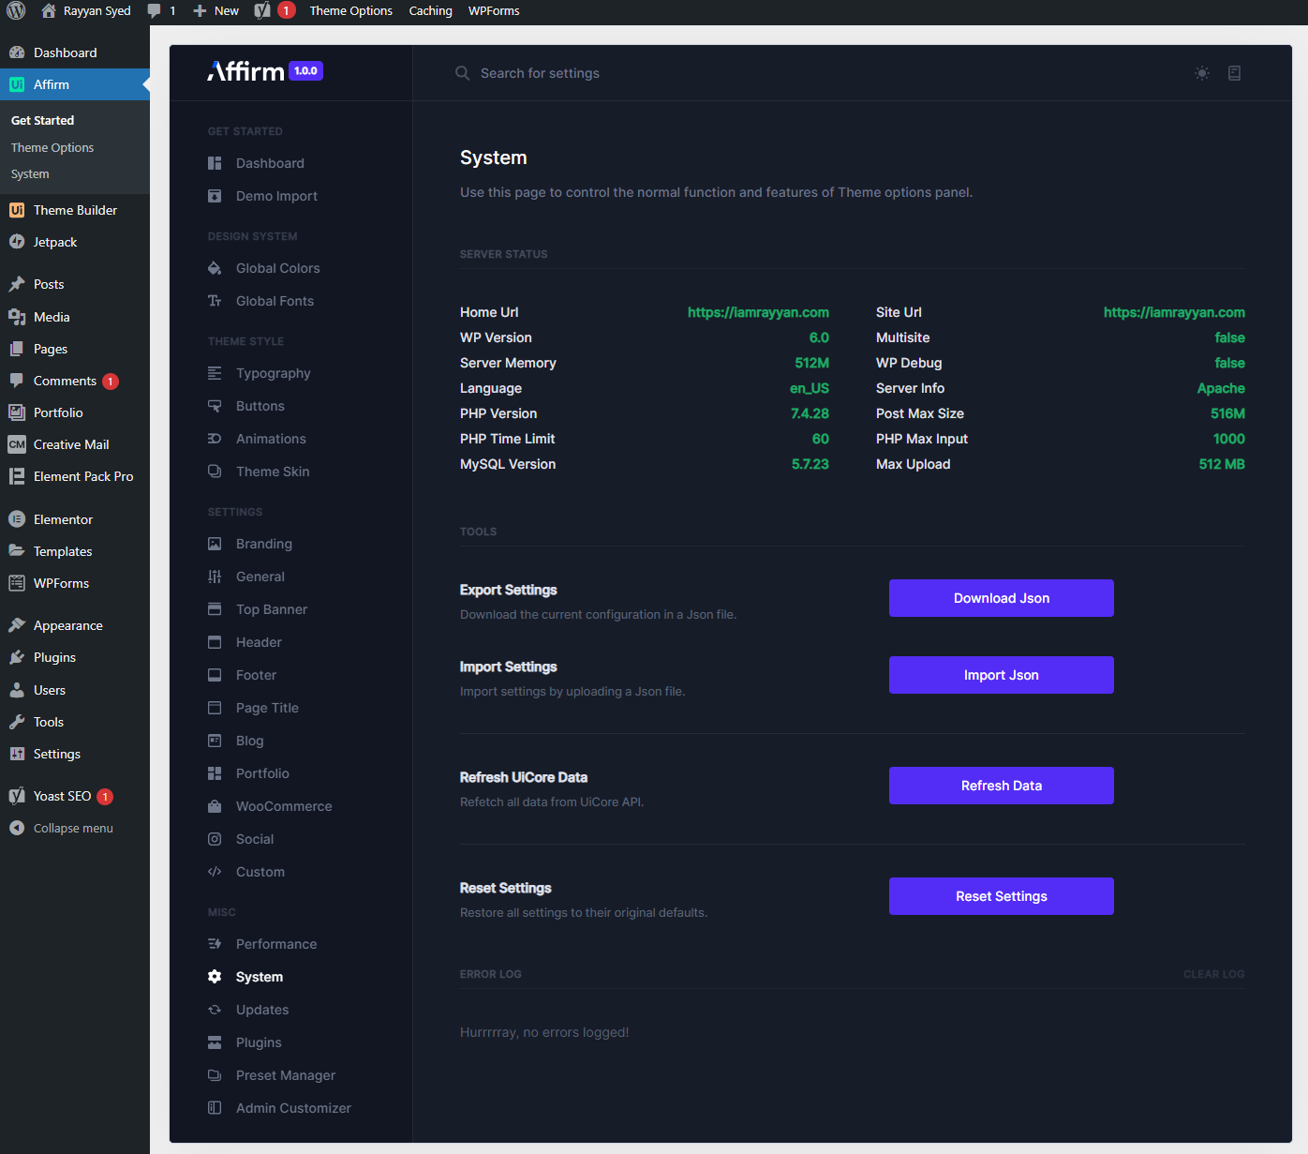Open Element Pack Pro in WordPress sidebar
This screenshot has width=1308, height=1154.
coord(75,476)
